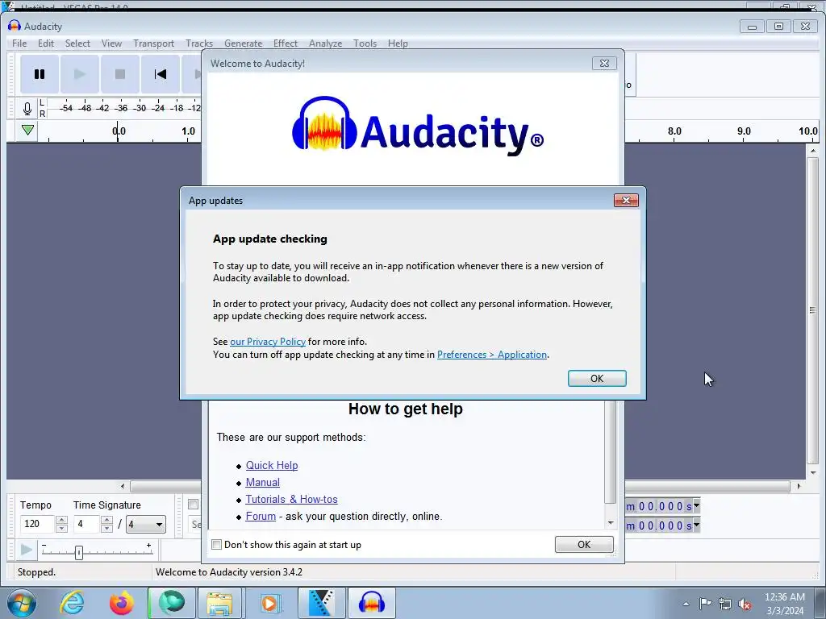
Task: Increase time signature numerator stepper up
Action: [x=106, y=520]
